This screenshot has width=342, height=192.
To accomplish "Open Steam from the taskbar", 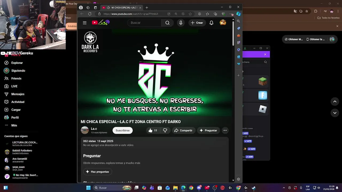I will tap(254, 188).
